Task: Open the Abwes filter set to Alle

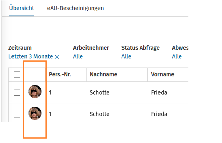Action: [x=177, y=56]
